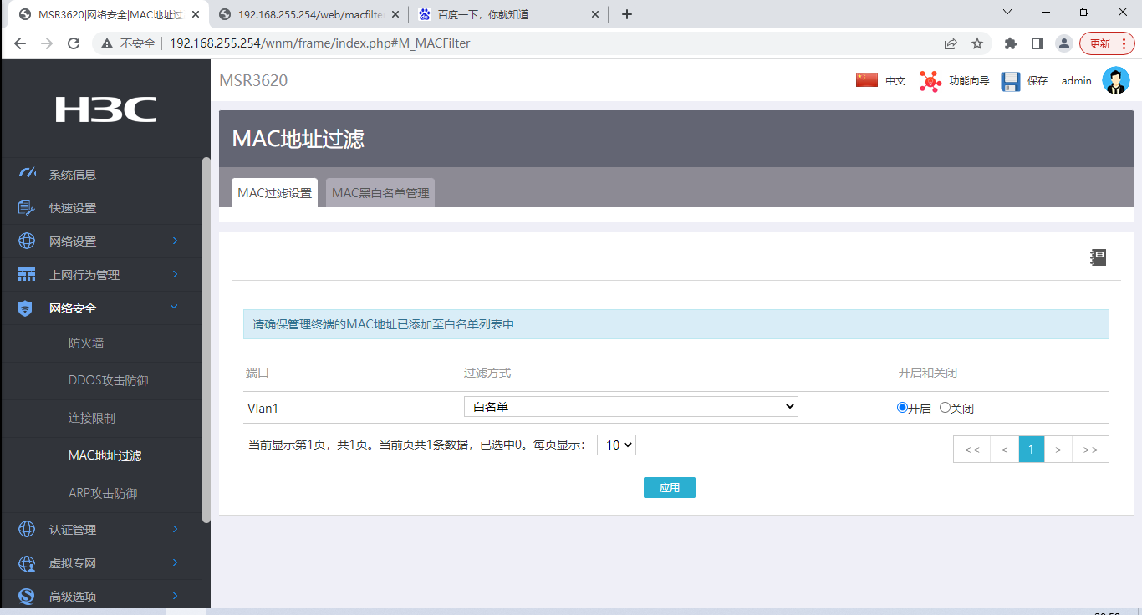Viewport: 1142px width, 615px height.
Task: Click the Vlan1 port cell
Action: pyautogui.click(x=263, y=409)
